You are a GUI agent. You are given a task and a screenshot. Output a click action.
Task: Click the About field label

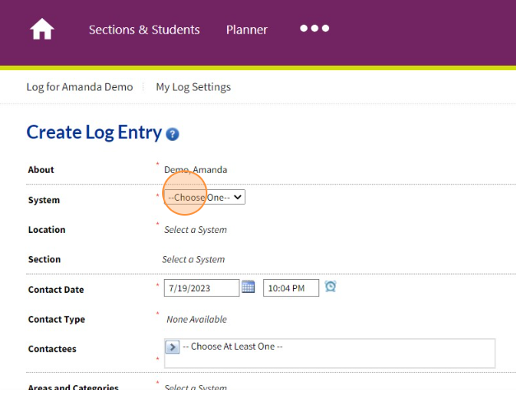tap(41, 170)
